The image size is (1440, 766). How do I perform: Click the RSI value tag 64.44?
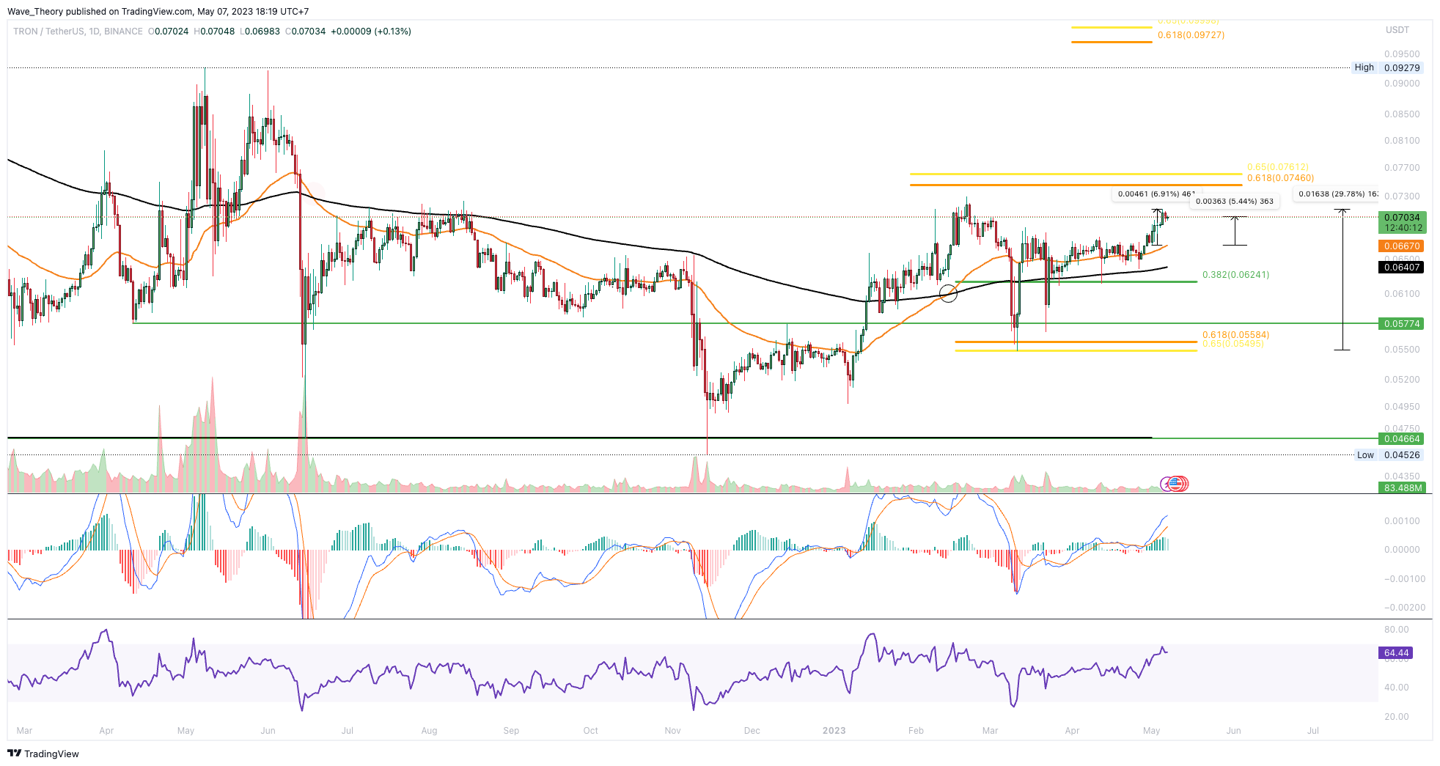coord(1396,653)
